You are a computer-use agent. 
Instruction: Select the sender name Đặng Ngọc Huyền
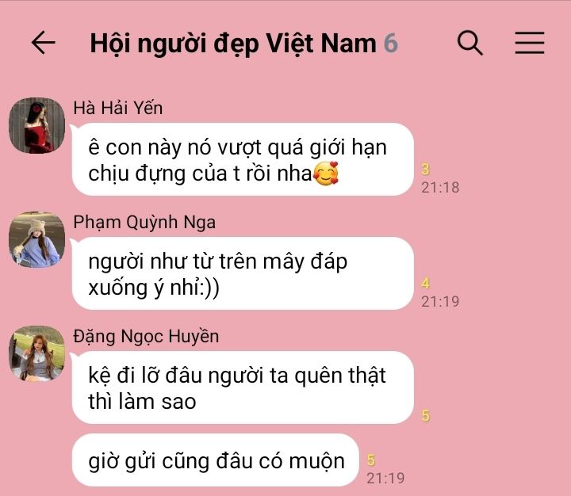pos(146,336)
